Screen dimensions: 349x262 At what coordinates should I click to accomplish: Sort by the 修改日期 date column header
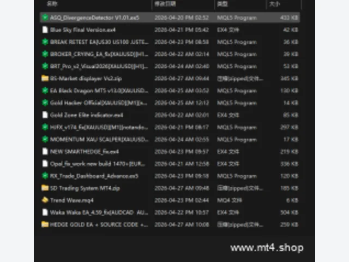coord(165,4)
